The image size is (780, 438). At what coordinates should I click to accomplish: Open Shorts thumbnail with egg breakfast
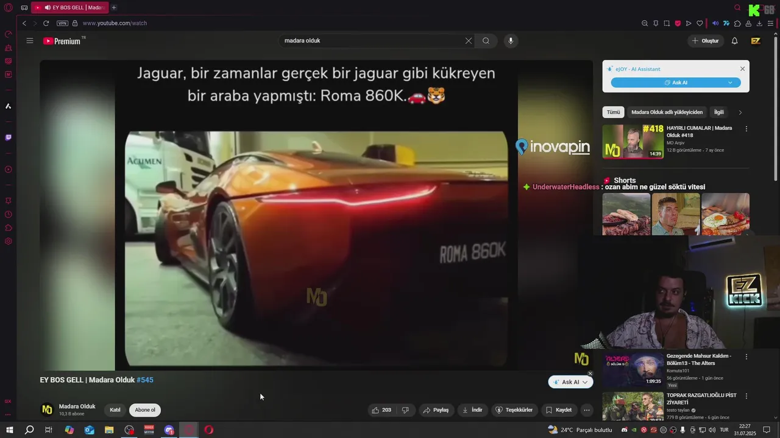coord(725,214)
